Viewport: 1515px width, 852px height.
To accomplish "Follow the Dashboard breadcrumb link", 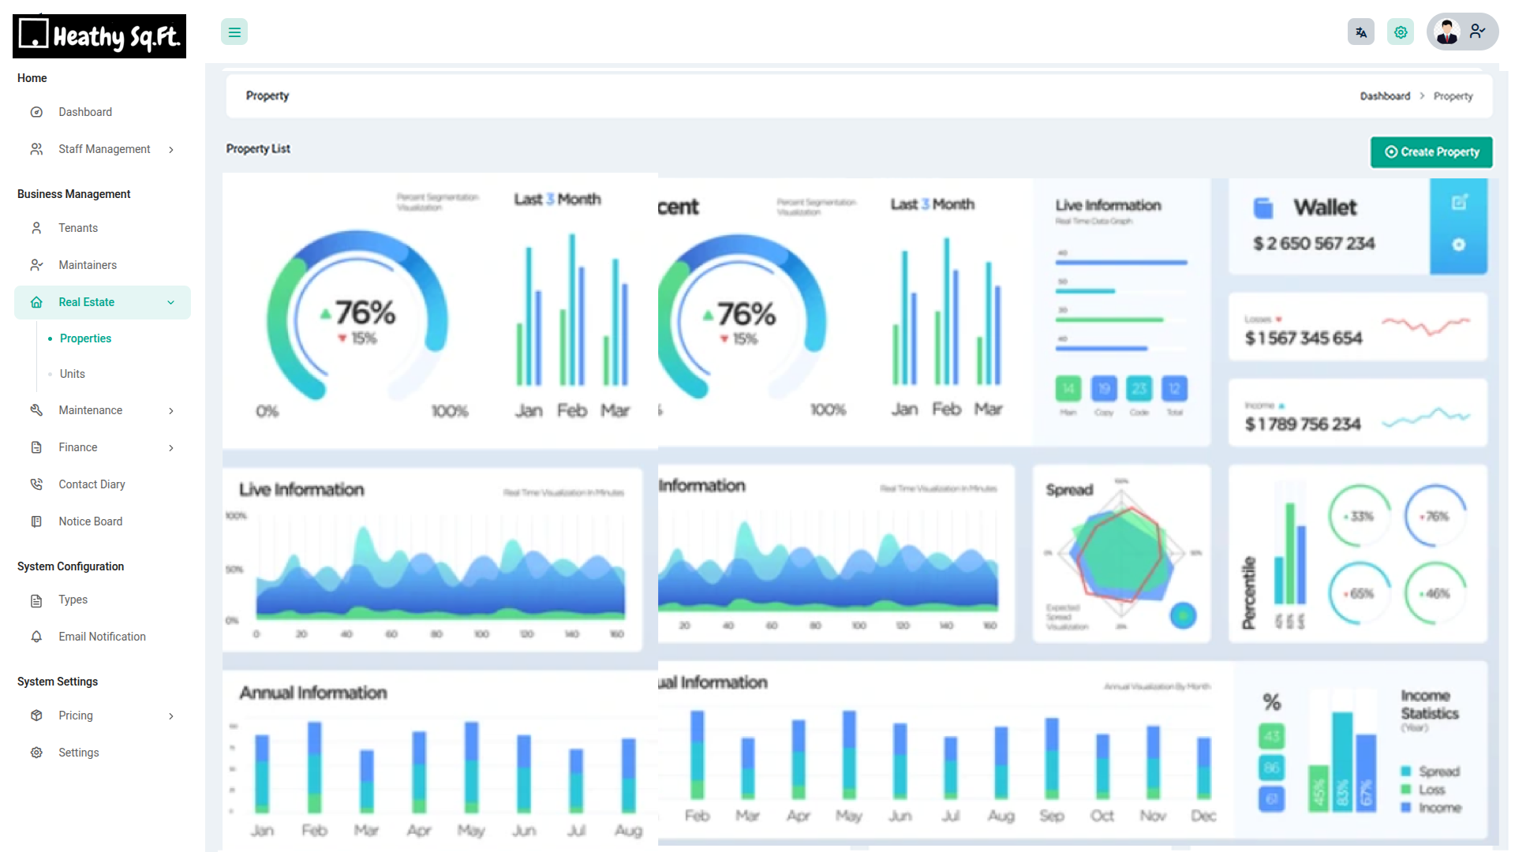I will (1385, 96).
